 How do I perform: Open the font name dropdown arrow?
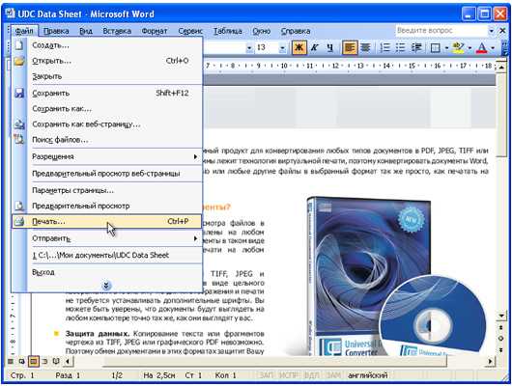249,48
